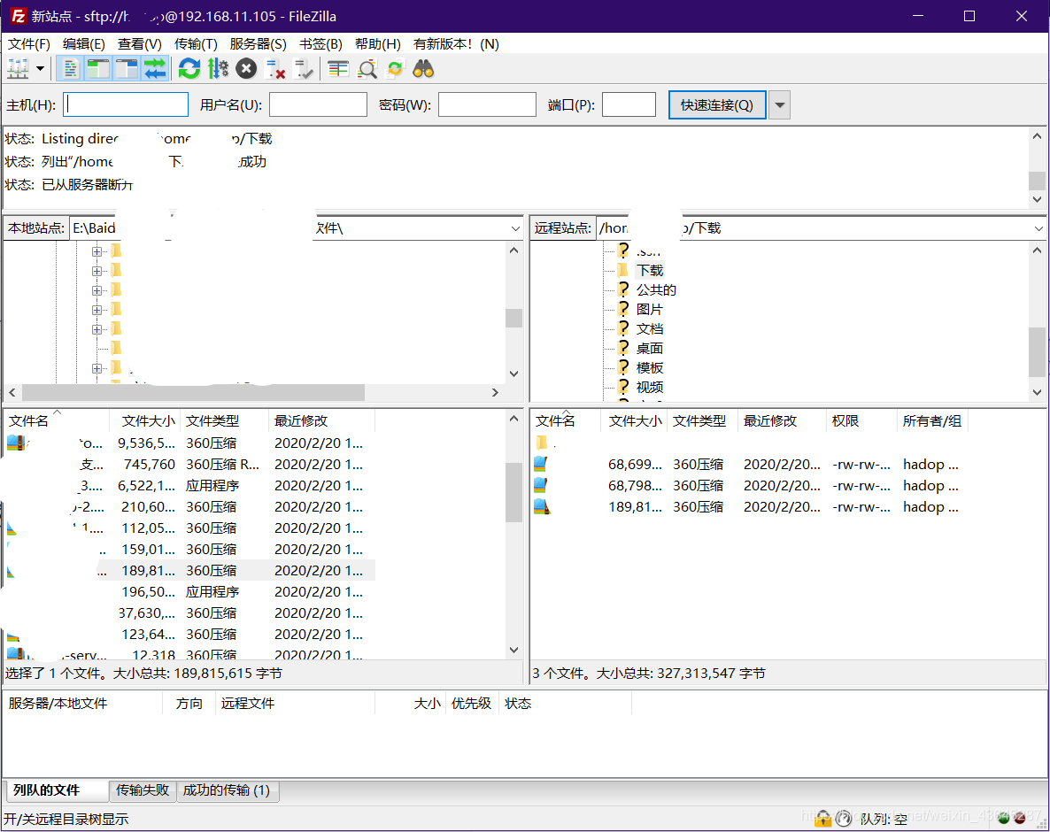
Task: Click the question-mark icon beside 桌面
Action: pyautogui.click(x=622, y=347)
